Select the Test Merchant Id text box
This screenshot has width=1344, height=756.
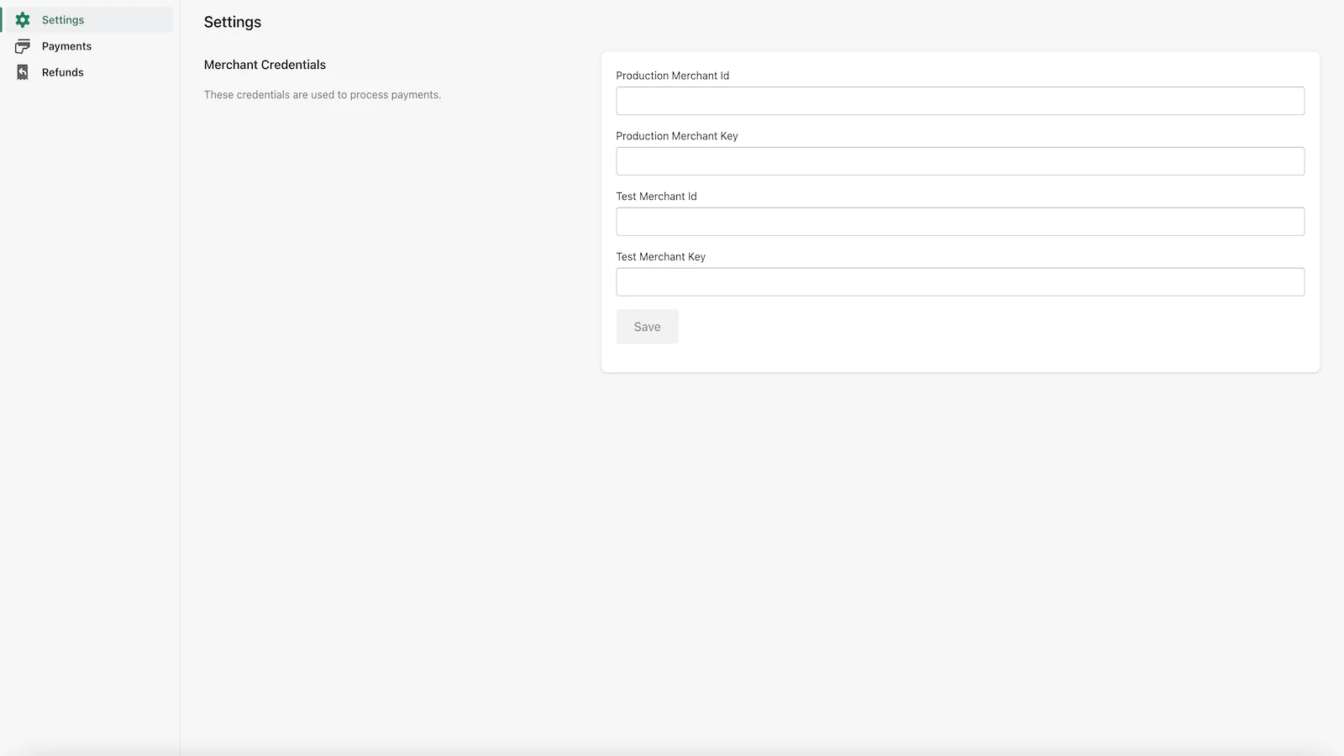tap(960, 222)
